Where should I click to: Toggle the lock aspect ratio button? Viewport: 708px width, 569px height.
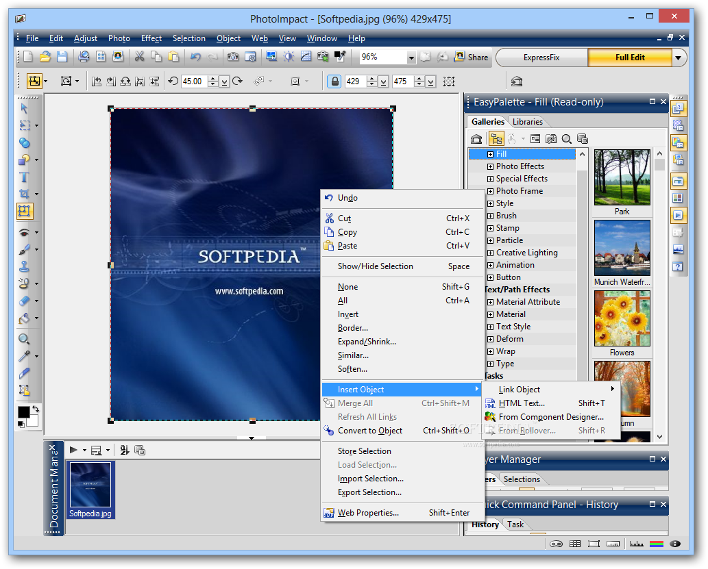tap(334, 81)
